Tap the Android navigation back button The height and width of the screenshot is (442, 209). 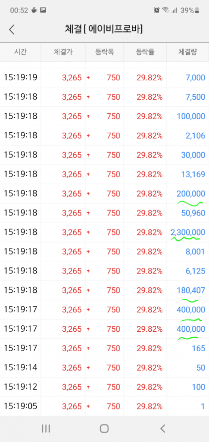[x=162, y=429]
